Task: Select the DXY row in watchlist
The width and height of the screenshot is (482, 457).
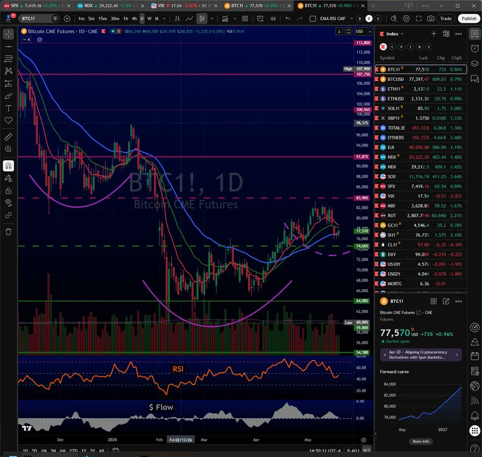Action: (421, 254)
